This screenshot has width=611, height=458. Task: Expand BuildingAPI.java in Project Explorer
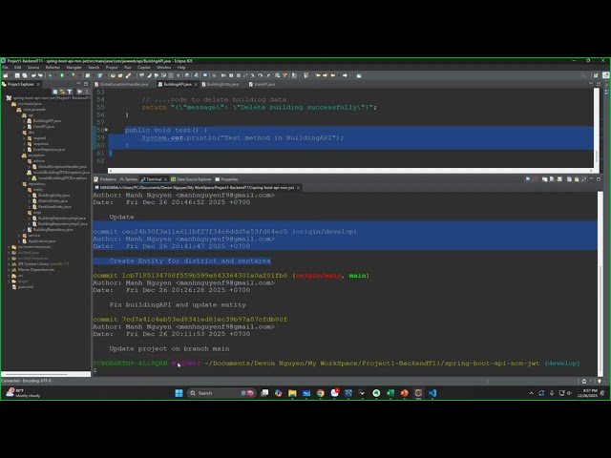[x=24, y=121]
